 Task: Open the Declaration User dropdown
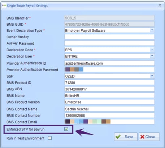coord(152,56)
